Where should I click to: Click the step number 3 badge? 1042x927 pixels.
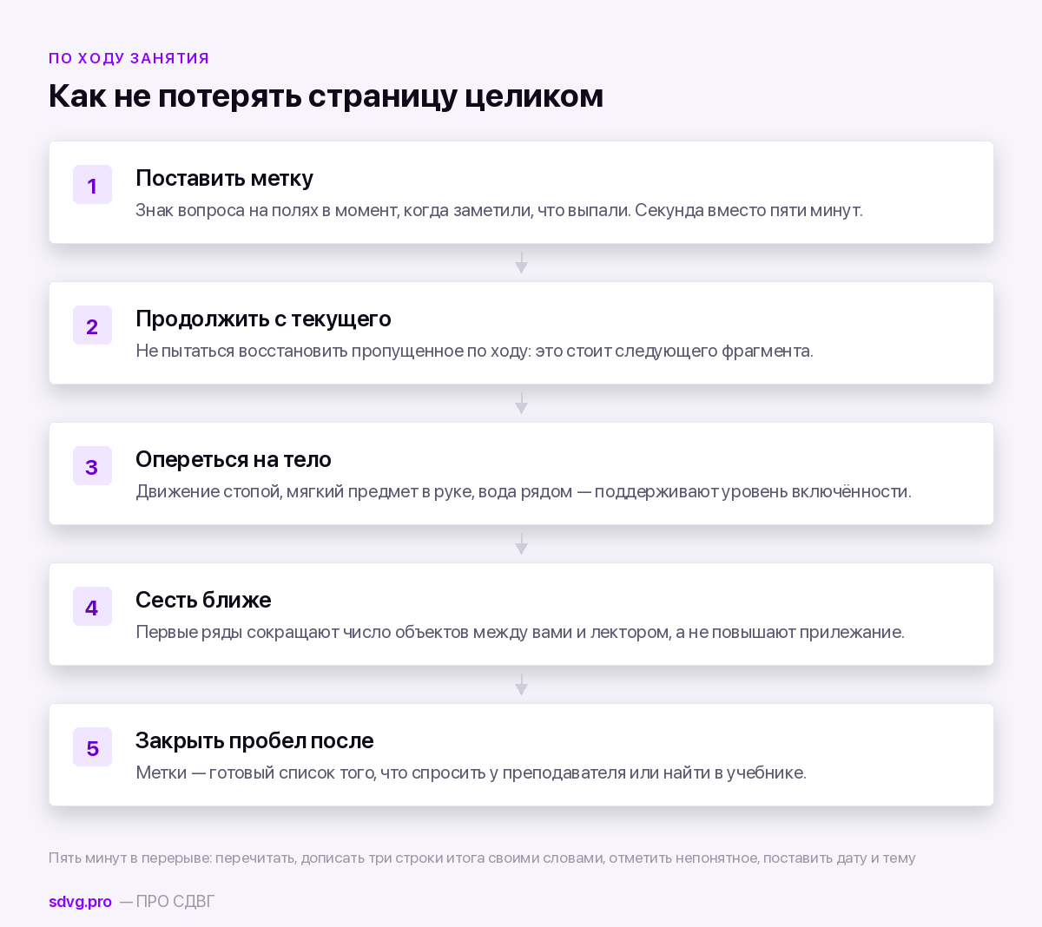(92, 466)
